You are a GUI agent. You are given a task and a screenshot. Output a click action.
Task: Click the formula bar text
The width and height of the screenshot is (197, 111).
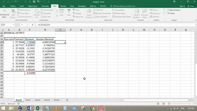[44, 25]
